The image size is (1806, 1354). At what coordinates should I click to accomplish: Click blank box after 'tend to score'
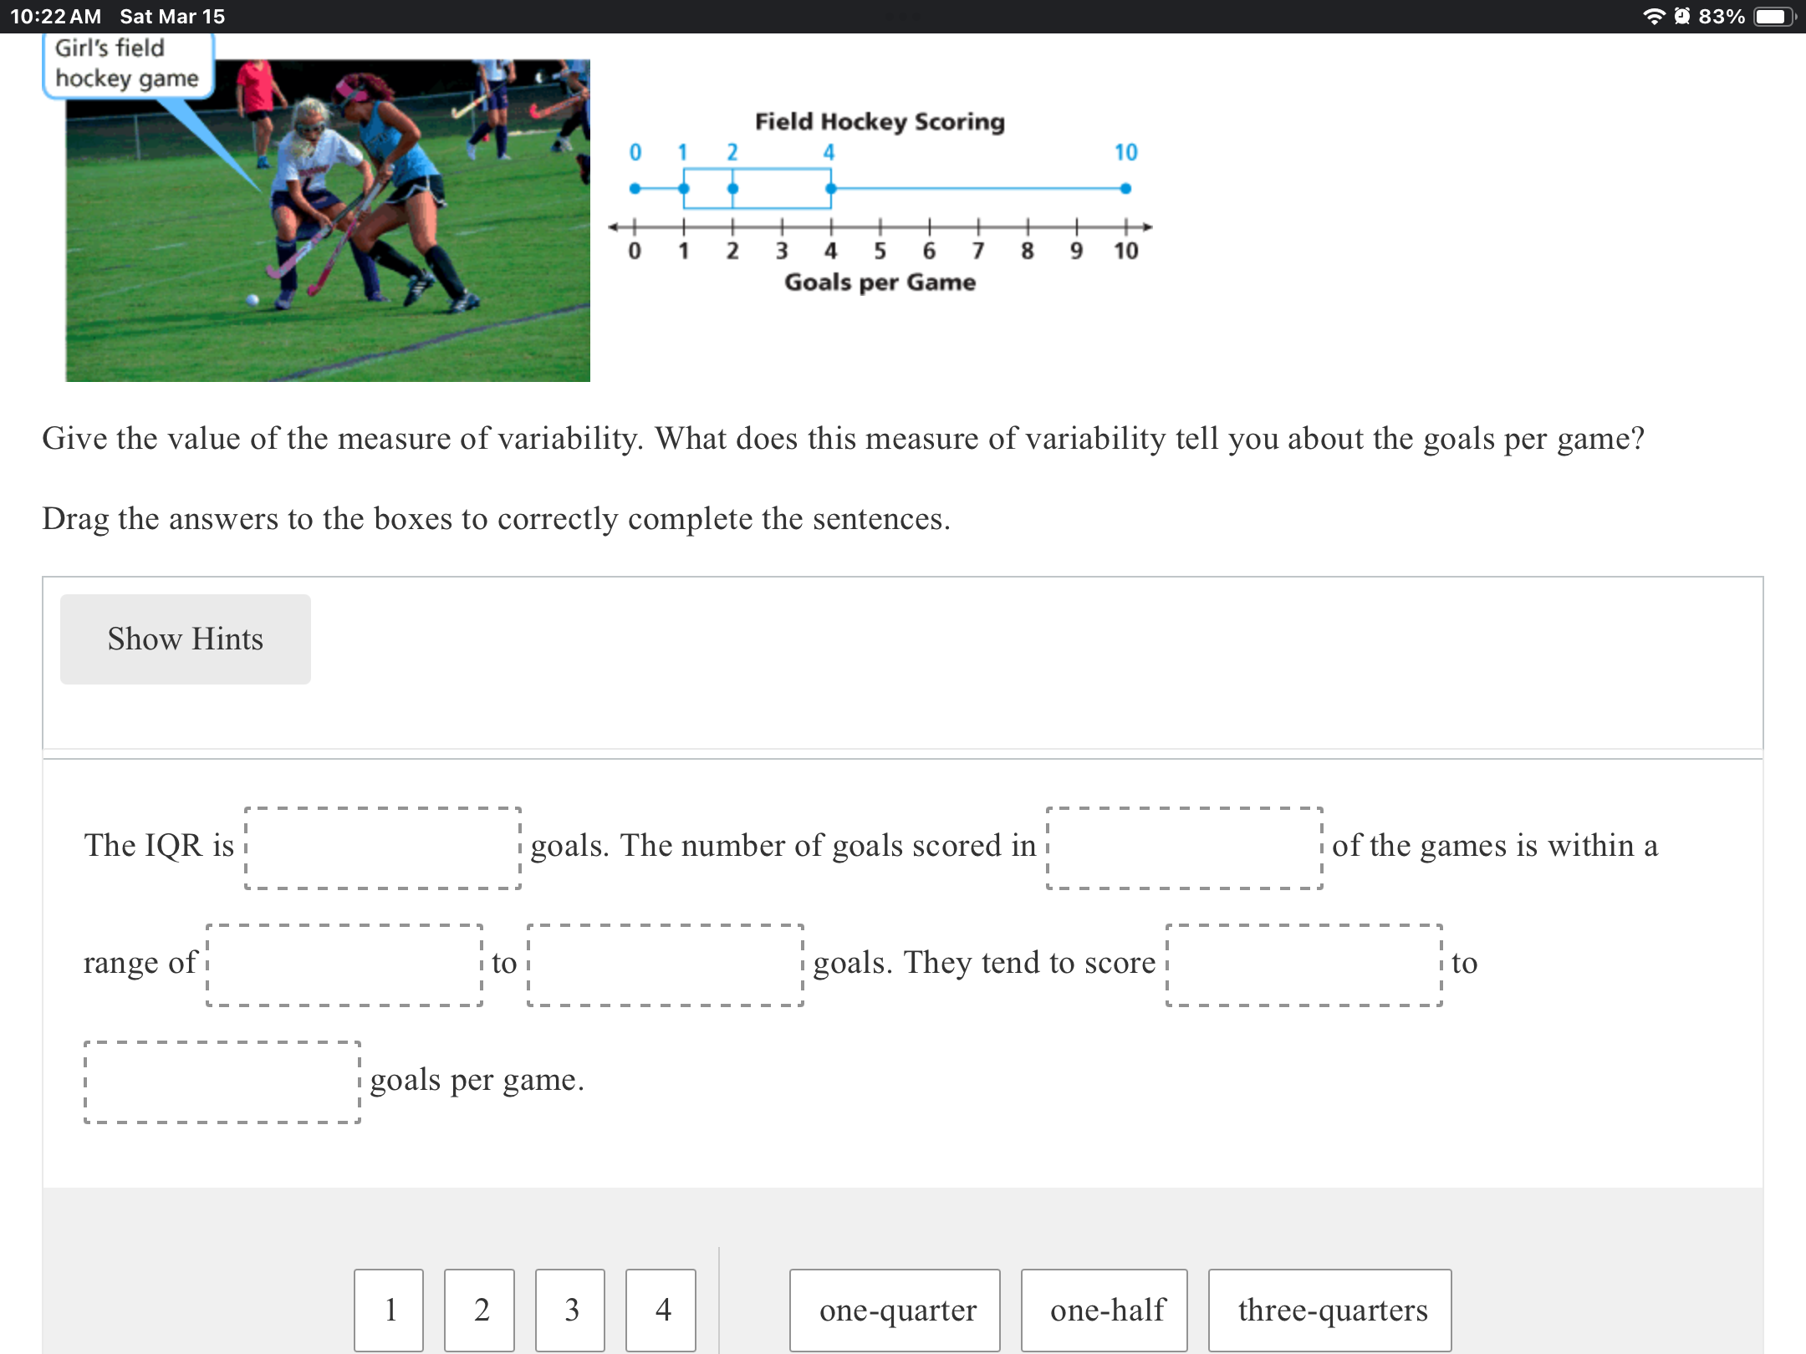coord(1304,965)
